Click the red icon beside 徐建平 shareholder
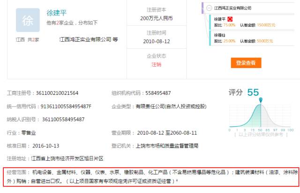 [230, 19]
